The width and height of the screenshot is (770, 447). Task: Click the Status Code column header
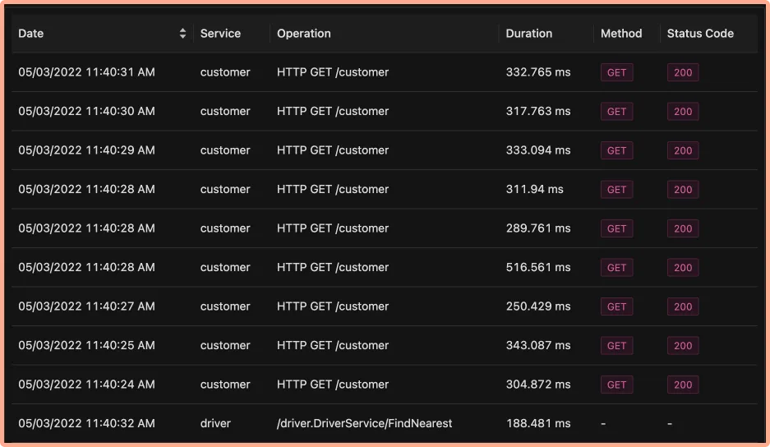pyautogui.click(x=700, y=34)
